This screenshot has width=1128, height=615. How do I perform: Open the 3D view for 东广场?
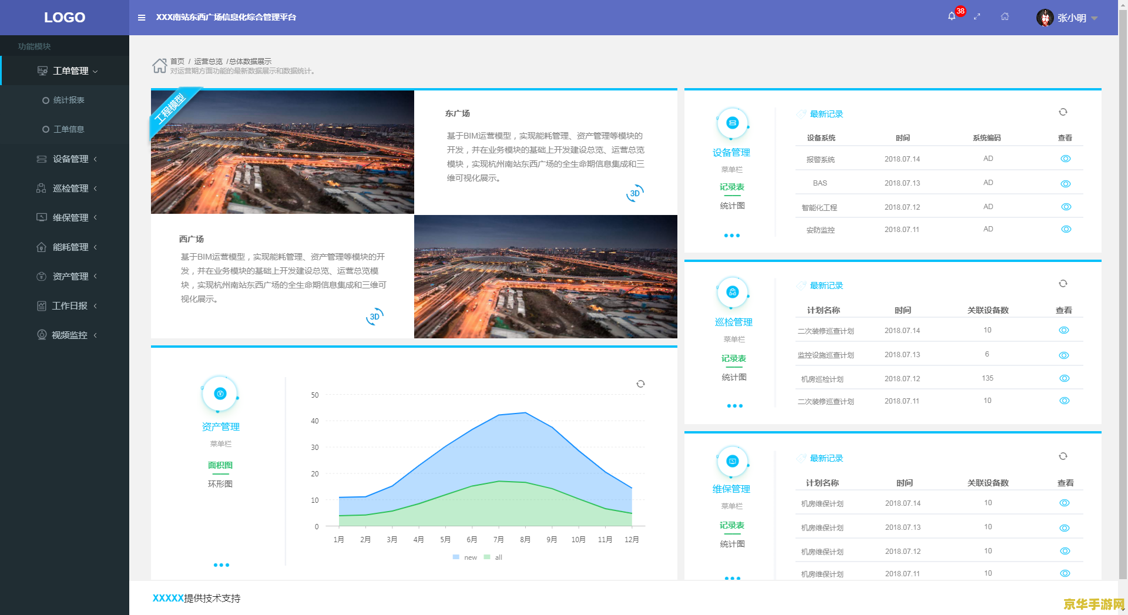tap(635, 193)
